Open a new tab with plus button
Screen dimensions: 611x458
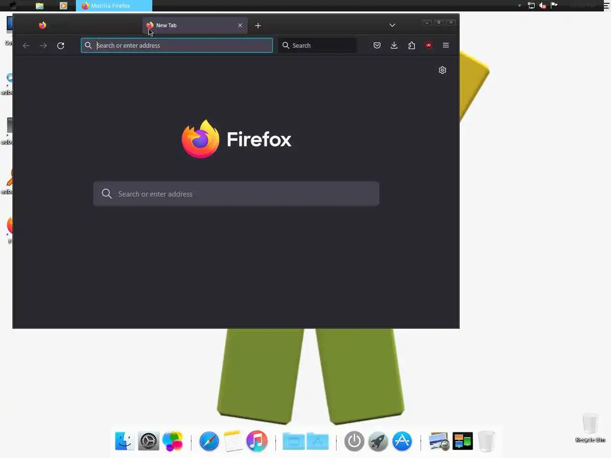point(258,25)
